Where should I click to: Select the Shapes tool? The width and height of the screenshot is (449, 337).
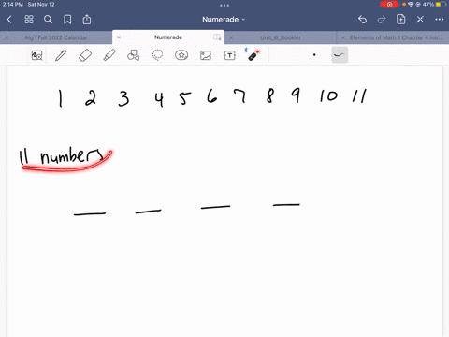(x=133, y=55)
